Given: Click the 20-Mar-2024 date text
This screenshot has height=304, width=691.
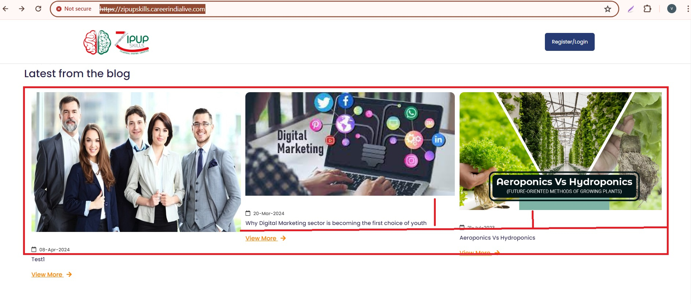Looking at the screenshot, I should tap(269, 214).
